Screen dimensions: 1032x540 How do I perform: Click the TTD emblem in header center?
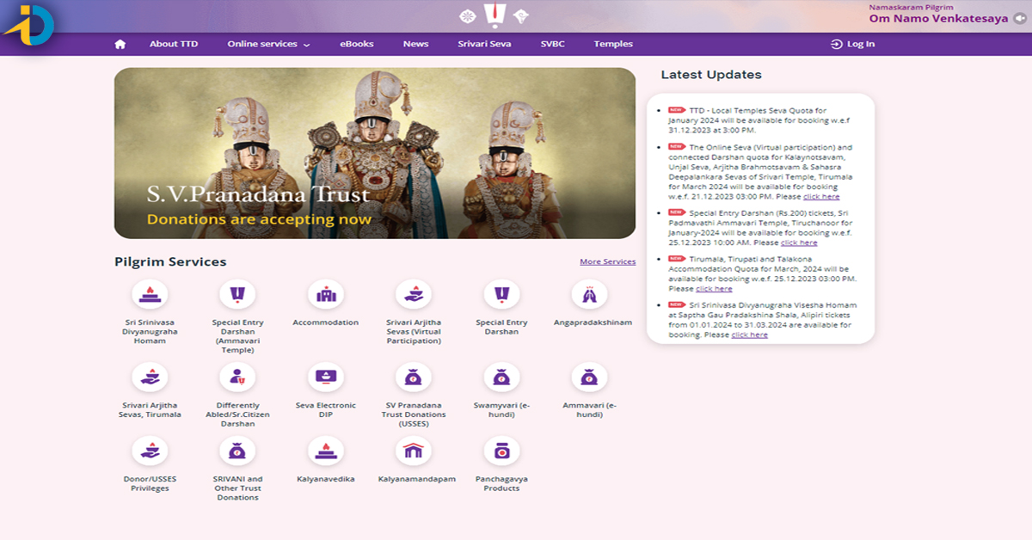494,15
